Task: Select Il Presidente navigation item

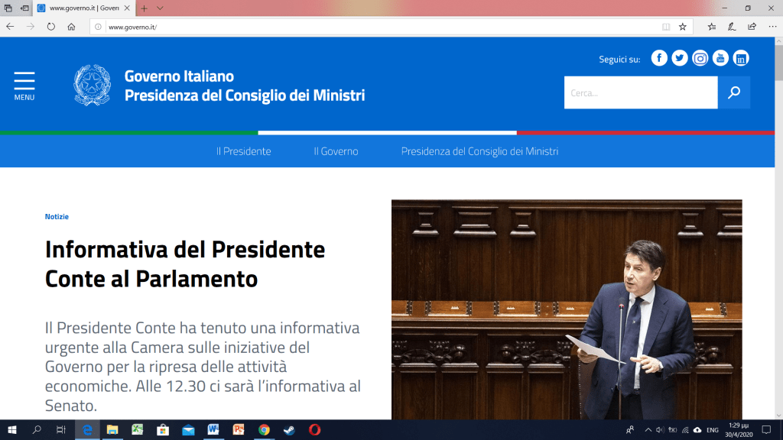Action: pos(243,151)
